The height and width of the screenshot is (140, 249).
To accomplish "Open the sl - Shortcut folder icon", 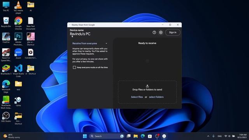I will [x=31, y=70].
